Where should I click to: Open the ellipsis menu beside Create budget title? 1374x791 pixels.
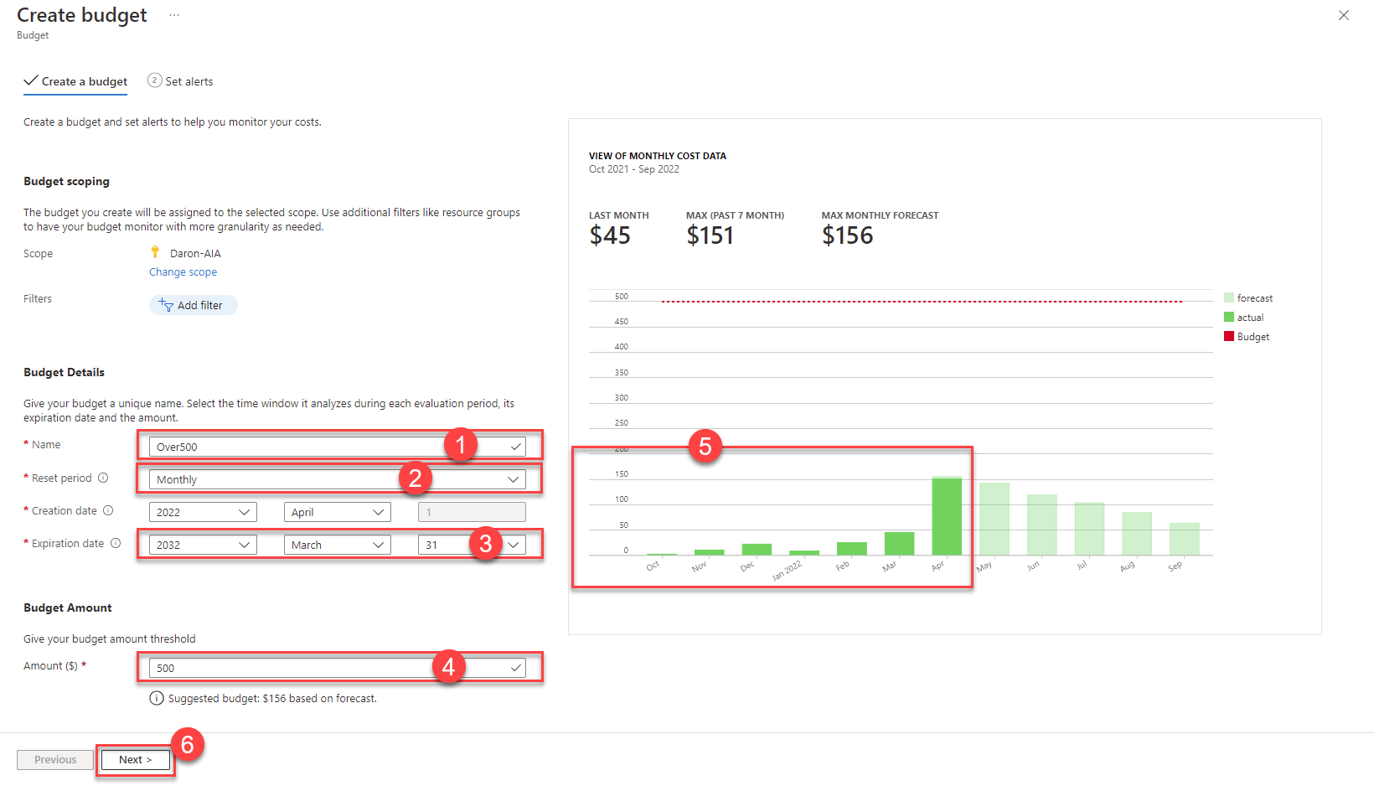pyautogui.click(x=173, y=14)
